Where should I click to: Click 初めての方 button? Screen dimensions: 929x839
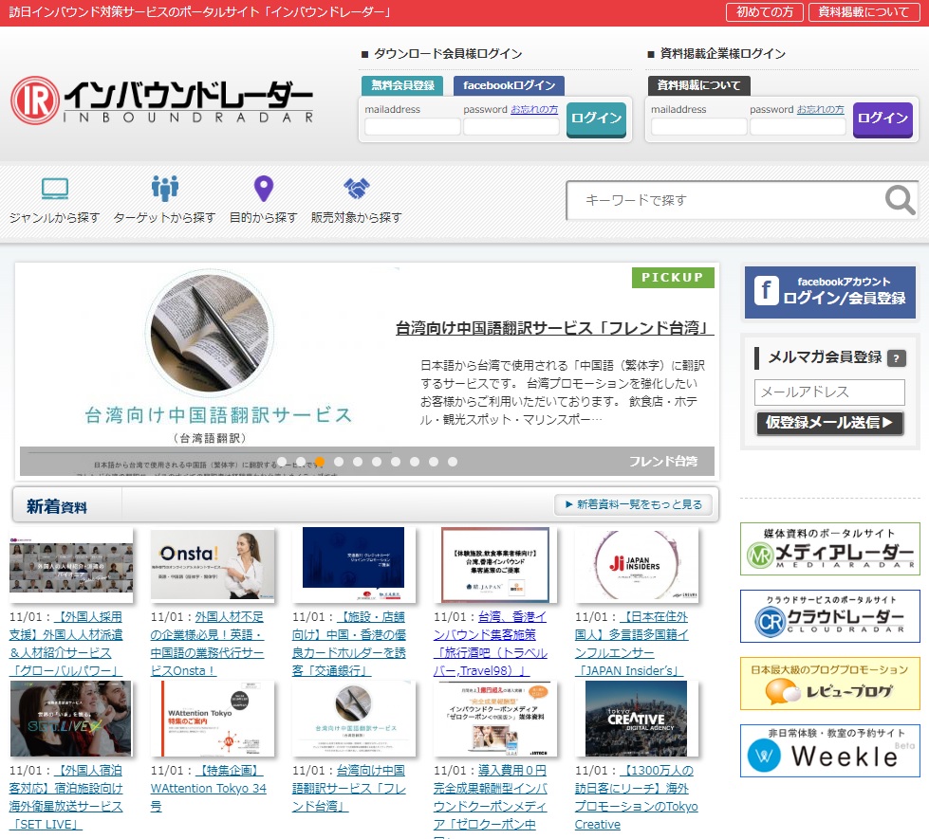(764, 11)
